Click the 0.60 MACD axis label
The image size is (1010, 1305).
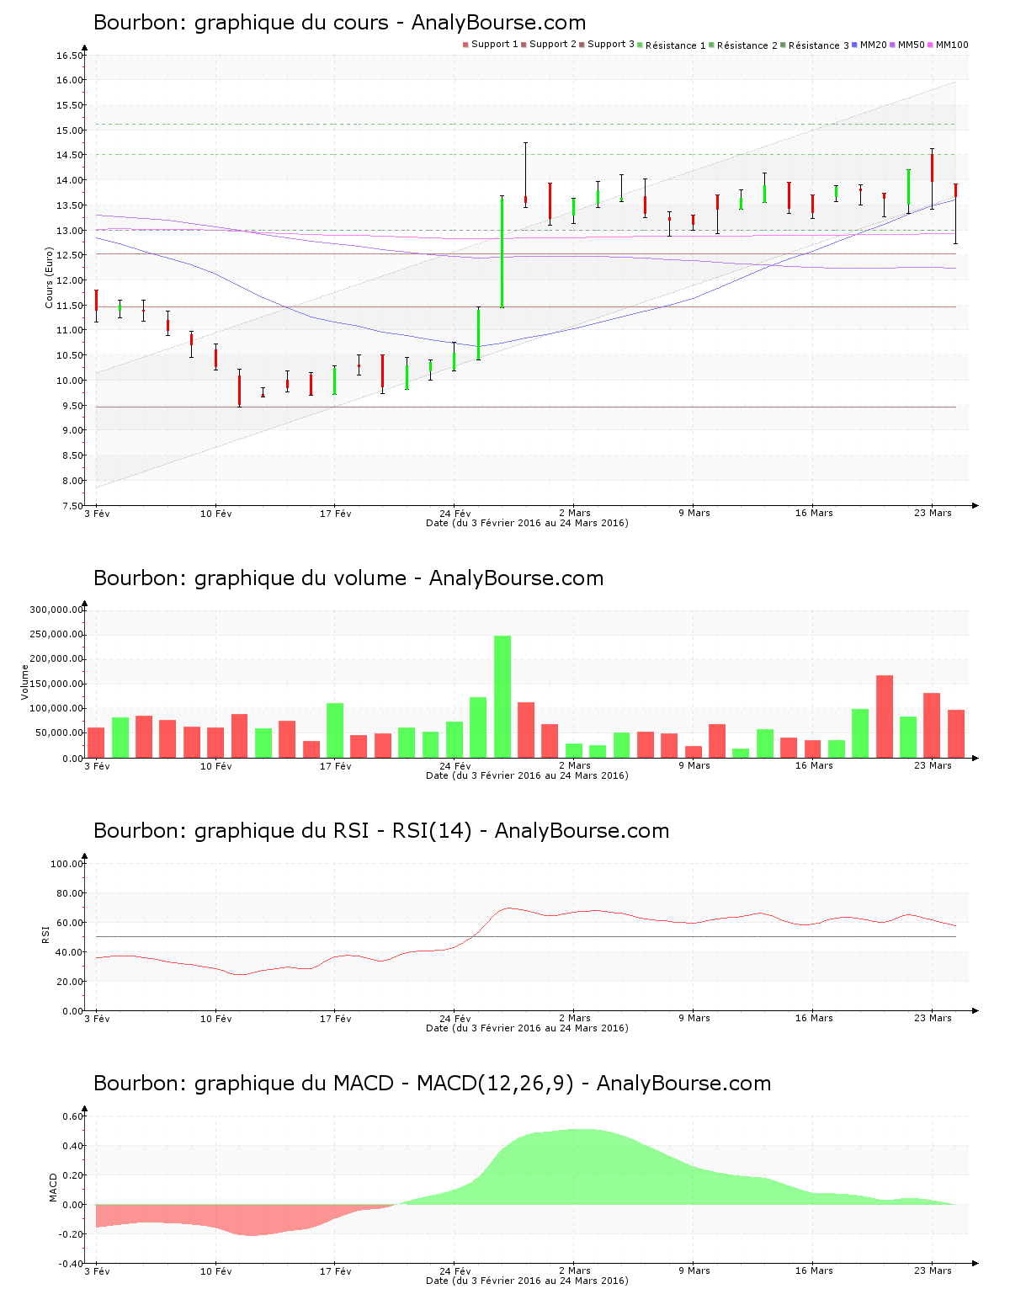point(72,1116)
